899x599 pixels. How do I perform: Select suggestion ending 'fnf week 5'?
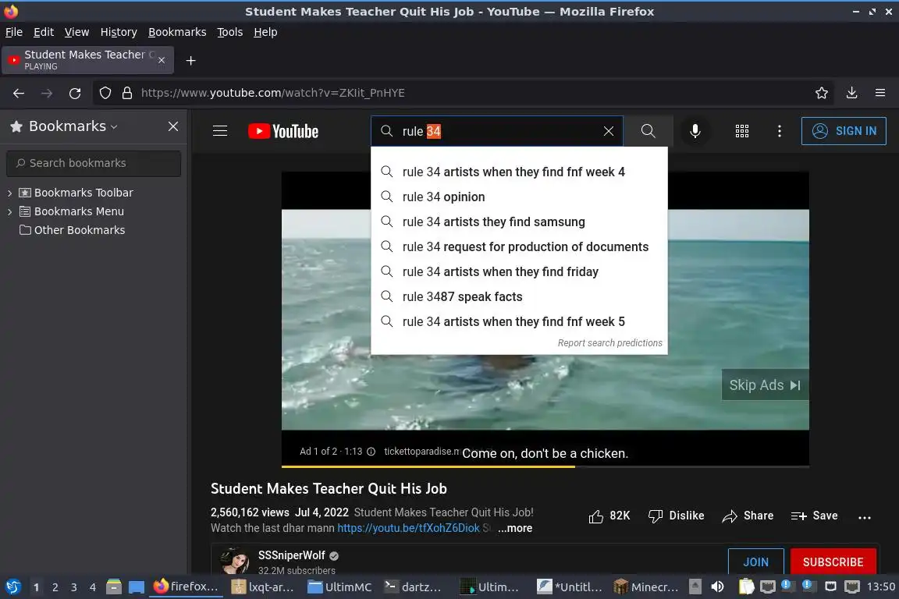[x=520, y=321]
